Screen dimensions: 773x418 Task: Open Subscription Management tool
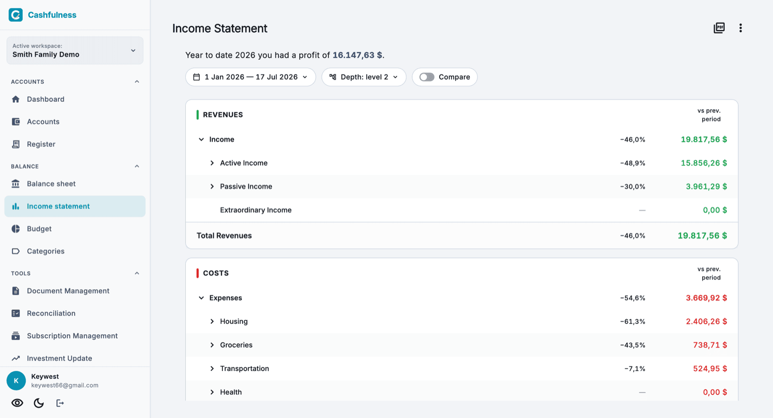[x=75, y=336]
